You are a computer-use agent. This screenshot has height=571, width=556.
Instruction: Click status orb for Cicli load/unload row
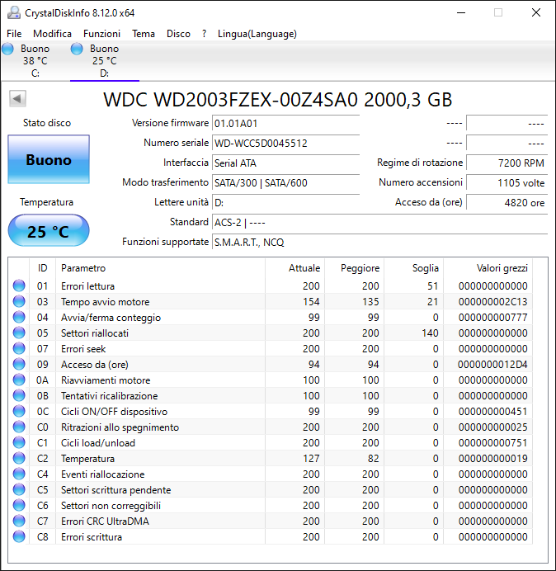click(x=19, y=442)
